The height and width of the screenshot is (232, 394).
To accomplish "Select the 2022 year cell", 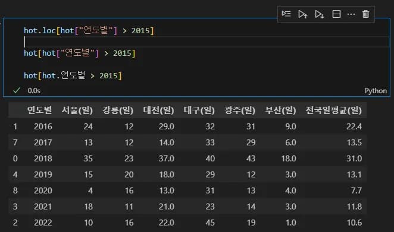I will coord(43,223).
